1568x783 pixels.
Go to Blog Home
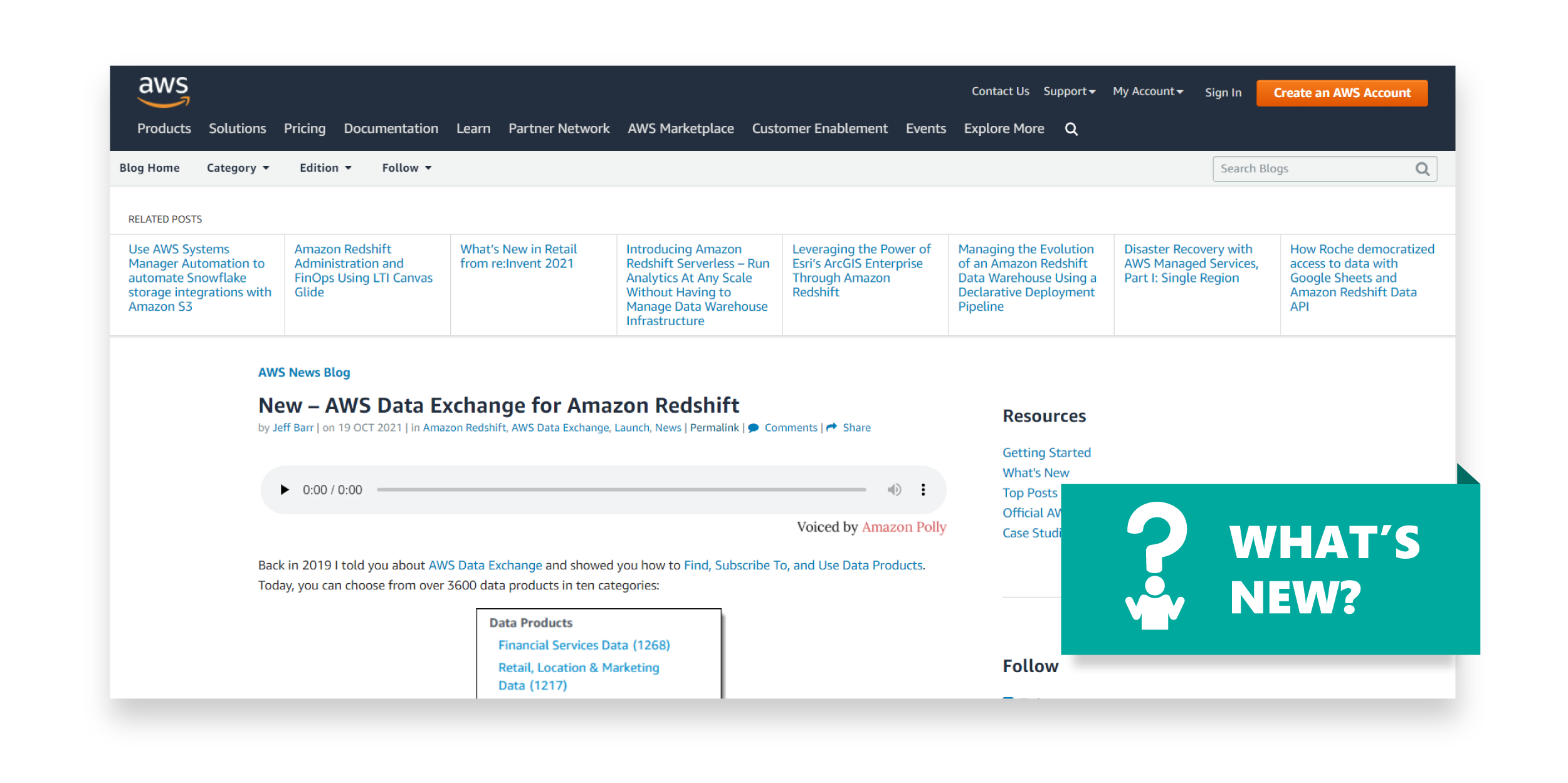click(149, 168)
